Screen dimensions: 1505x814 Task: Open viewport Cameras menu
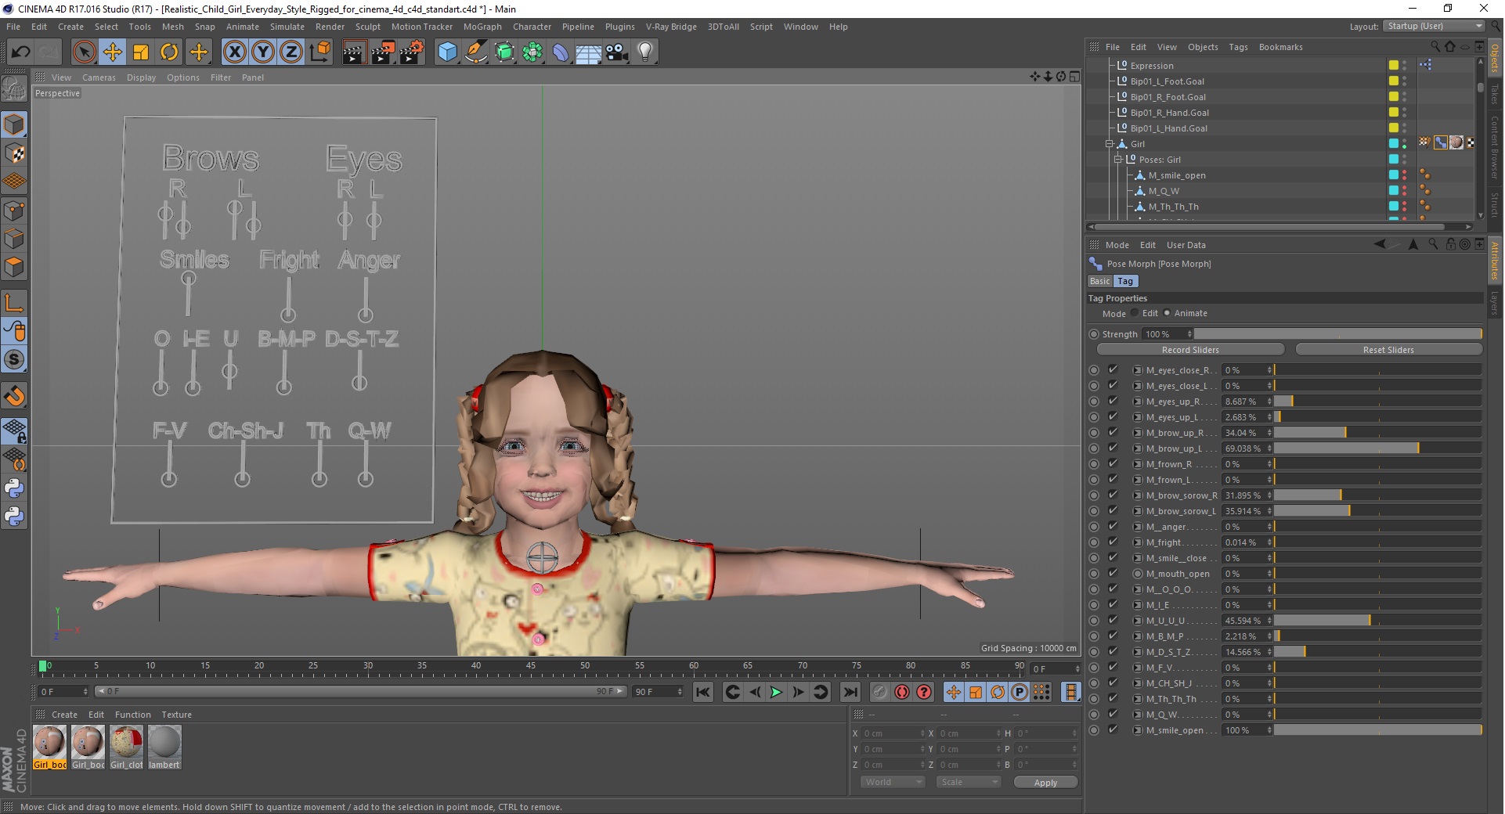pos(99,77)
